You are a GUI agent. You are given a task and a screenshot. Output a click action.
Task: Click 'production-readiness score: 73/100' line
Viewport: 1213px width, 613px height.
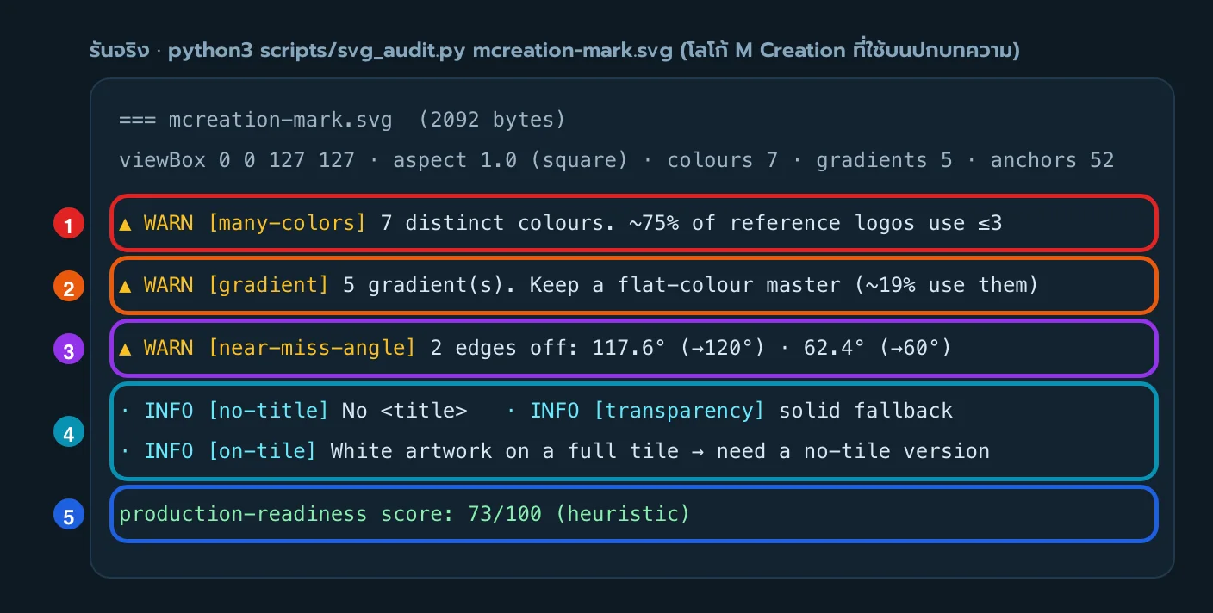(x=330, y=514)
